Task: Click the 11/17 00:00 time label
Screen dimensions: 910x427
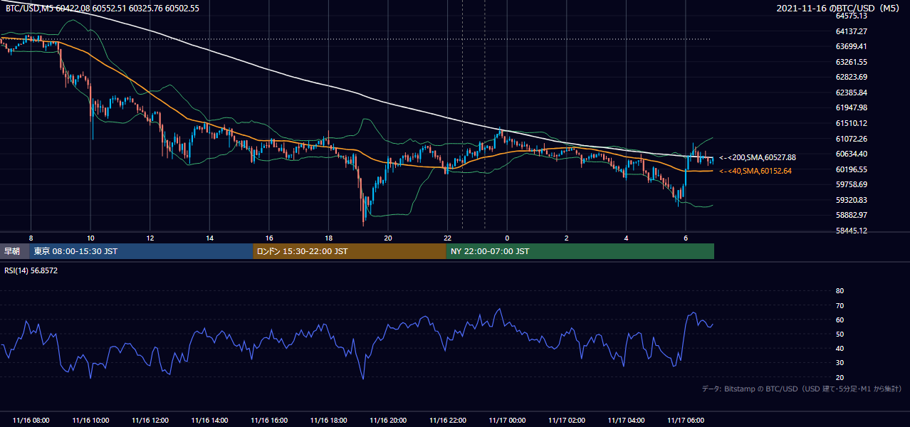Action: pyautogui.click(x=507, y=421)
